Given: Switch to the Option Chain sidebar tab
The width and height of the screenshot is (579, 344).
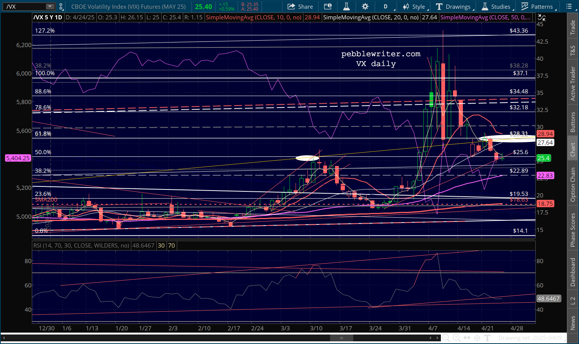Looking at the screenshot, I should click(x=573, y=185).
